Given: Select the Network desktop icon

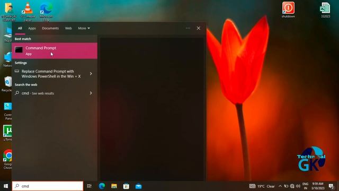Looking at the screenshot, I should tap(8, 59).
